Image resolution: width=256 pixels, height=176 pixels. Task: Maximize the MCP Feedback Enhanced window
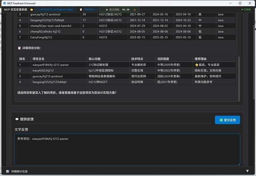click(x=240, y=3)
